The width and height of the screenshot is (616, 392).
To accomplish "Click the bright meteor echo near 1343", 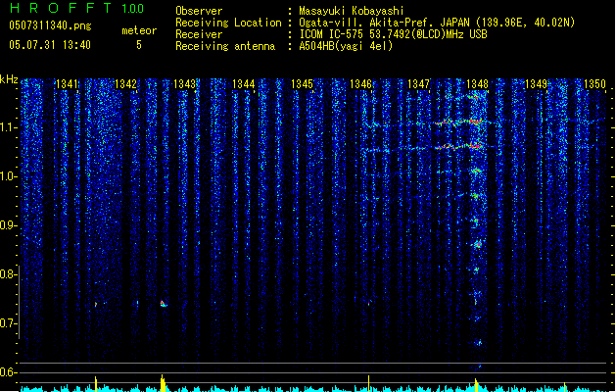I will (163, 304).
